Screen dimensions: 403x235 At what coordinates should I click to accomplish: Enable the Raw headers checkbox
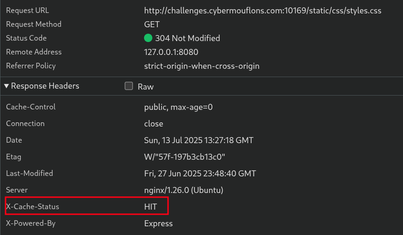click(x=129, y=86)
